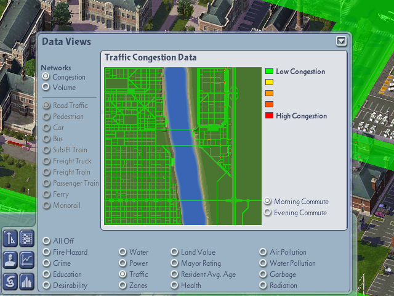Show the Water data view
The height and width of the screenshot is (296, 394).
pyautogui.click(x=123, y=252)
